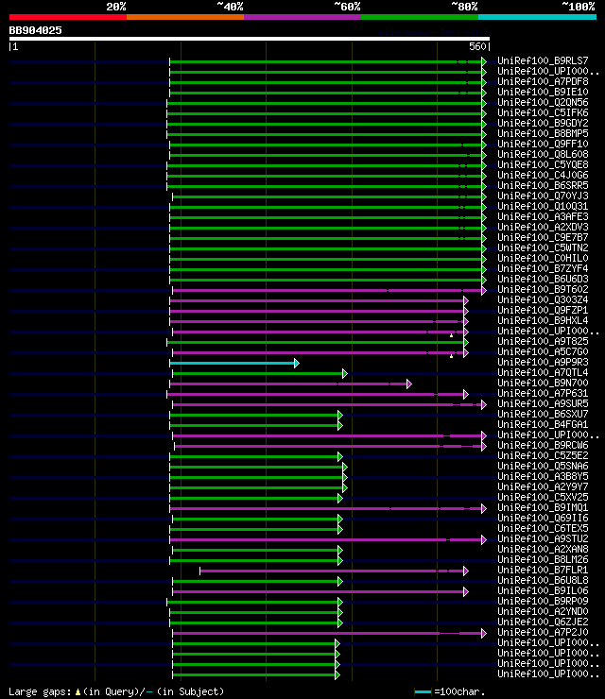The image size is (605, 699).
Task: Click label UniRef100_A7P2J0
Action: pyautogui.click(x=543, y=632)
